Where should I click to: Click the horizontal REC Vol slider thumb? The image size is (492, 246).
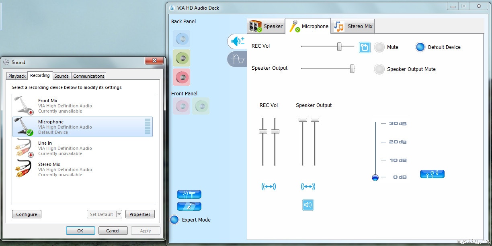339,46
